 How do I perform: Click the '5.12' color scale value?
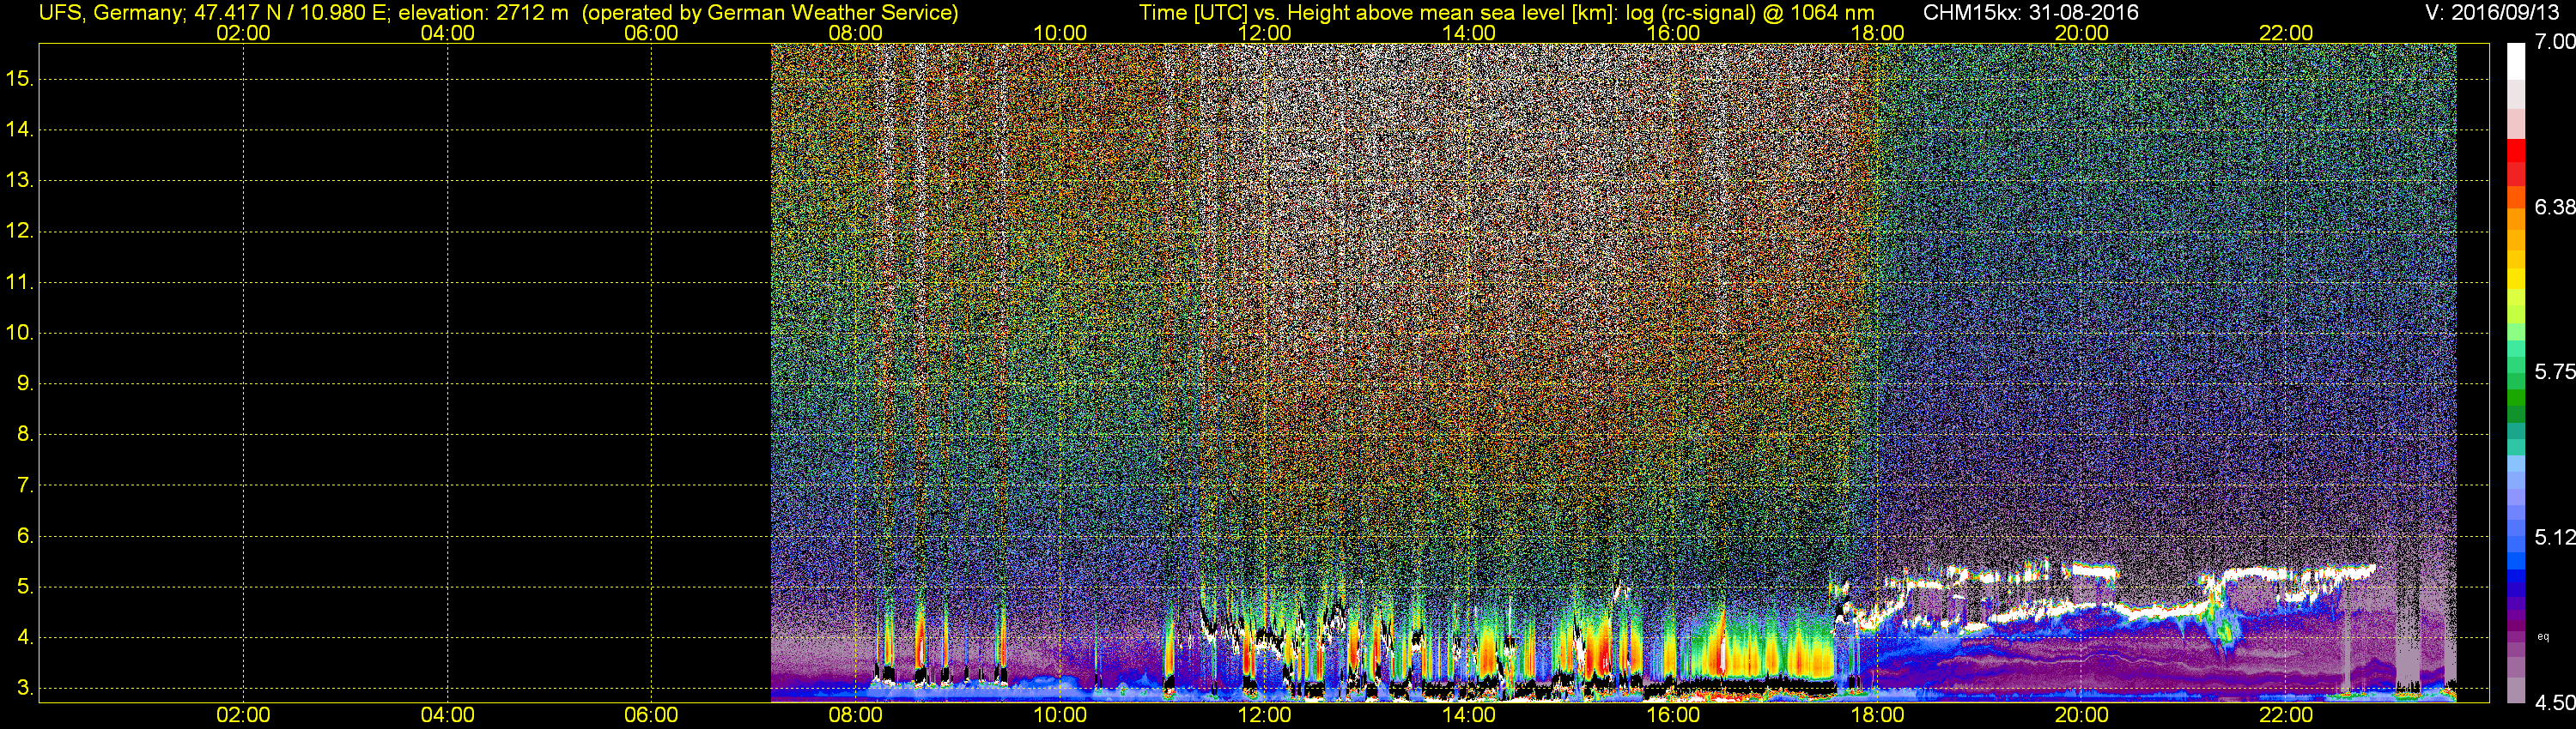pos(2554,537)
